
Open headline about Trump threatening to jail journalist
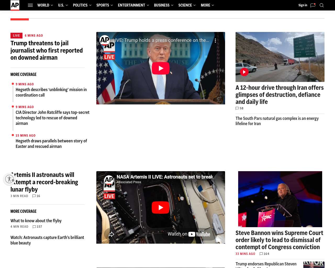47,50
